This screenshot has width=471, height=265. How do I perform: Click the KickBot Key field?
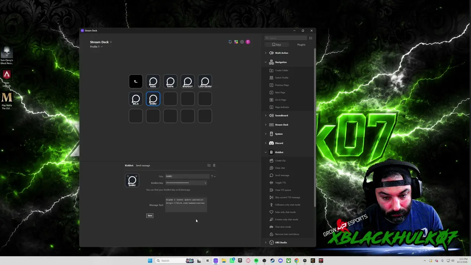pyautogui.click(x=186, y=183)
